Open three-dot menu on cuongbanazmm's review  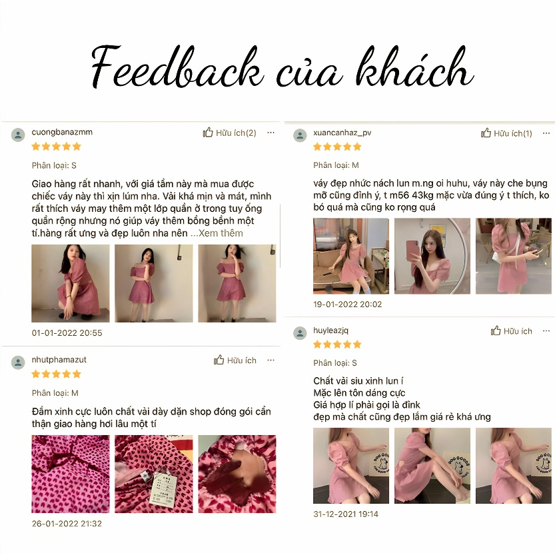tap(271, 133)
